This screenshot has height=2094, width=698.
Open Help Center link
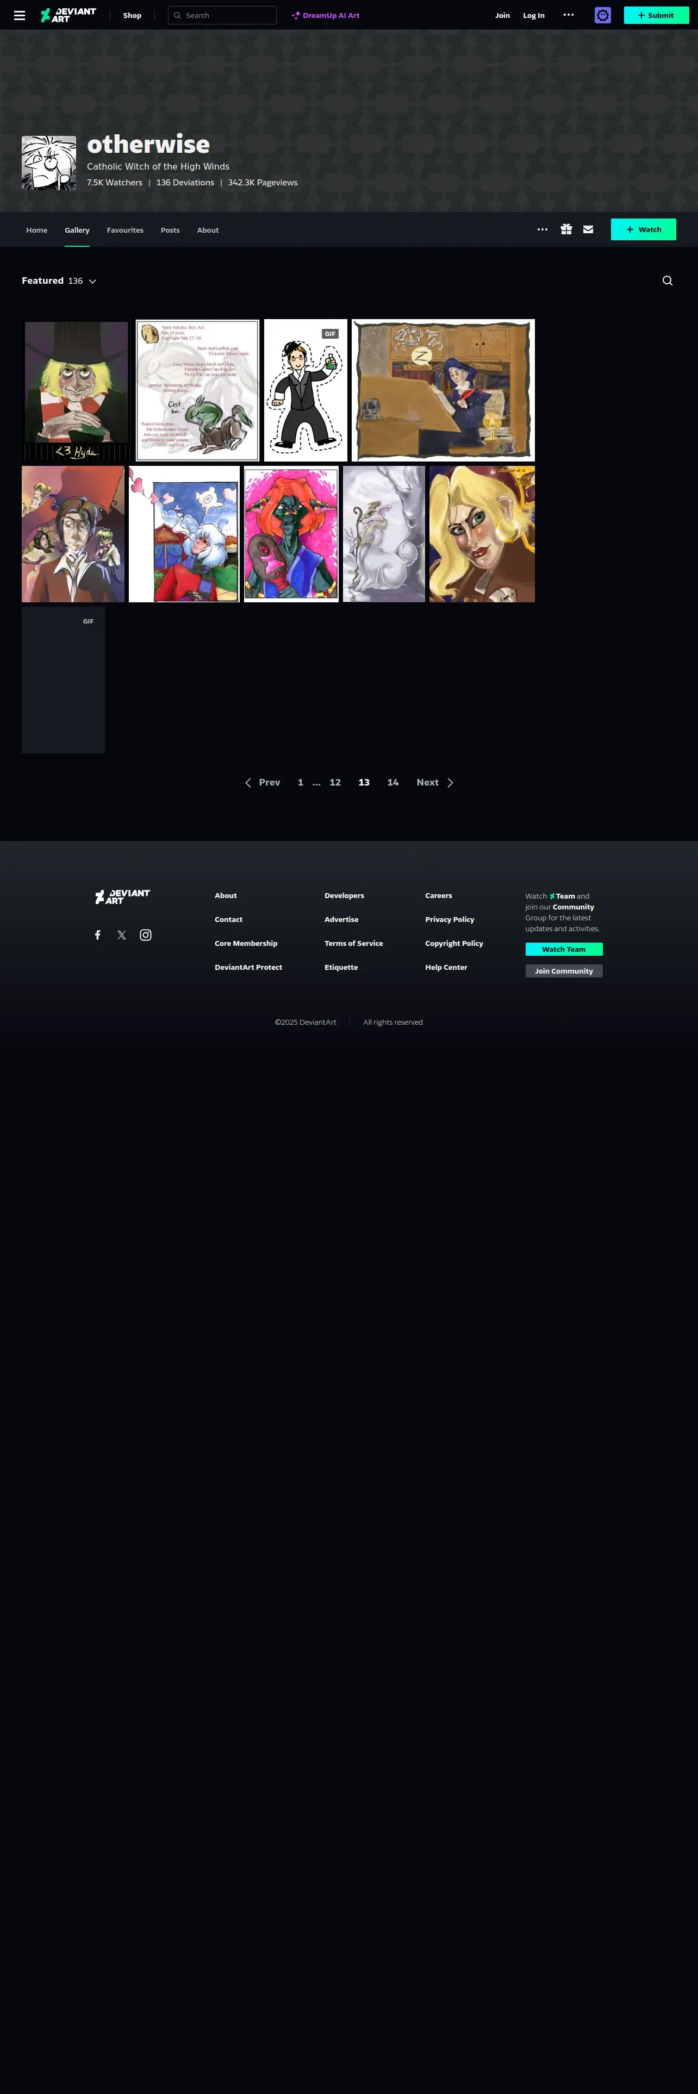coord(446,967)
